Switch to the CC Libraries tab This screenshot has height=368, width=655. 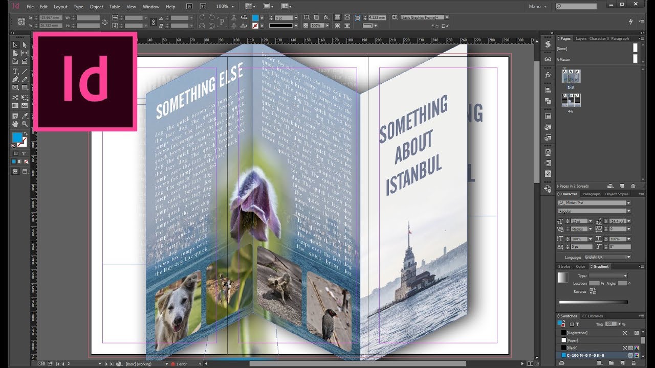point(593,316)
